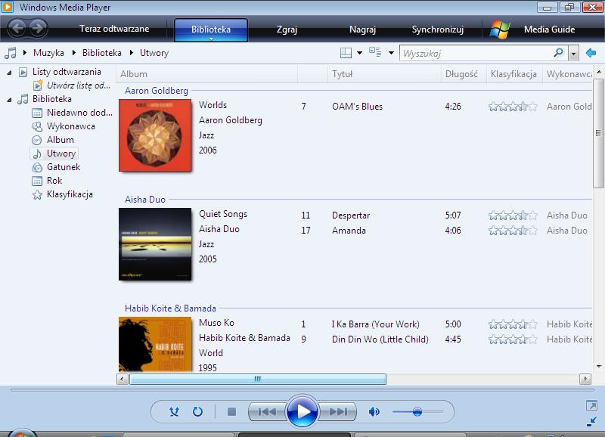Open the Habib Koite & Bamada group header
605x437 pixels.
pyautogui.click(x=170, y=308)
